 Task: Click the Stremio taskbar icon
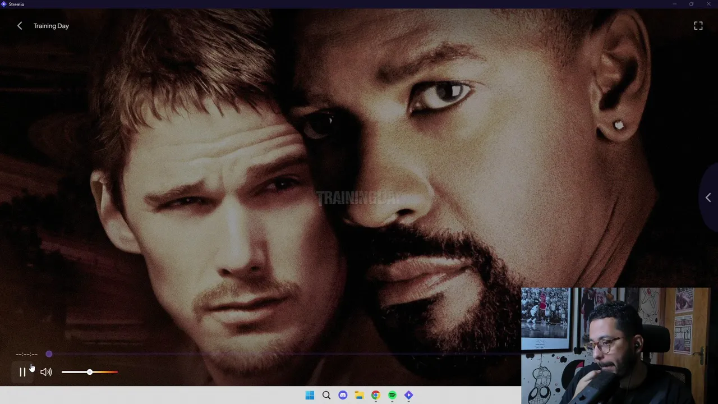[x=408, y=395]
